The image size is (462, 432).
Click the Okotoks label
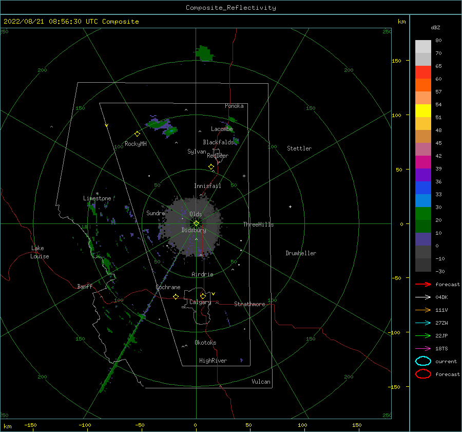tap(206, 343)
